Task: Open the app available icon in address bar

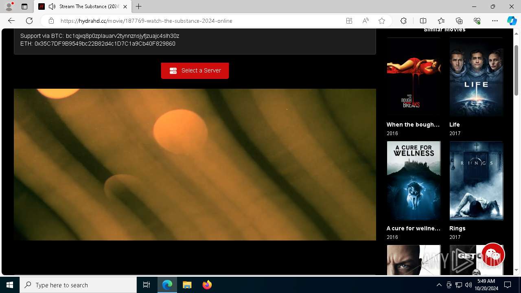Action: click(x=349, y=21)
